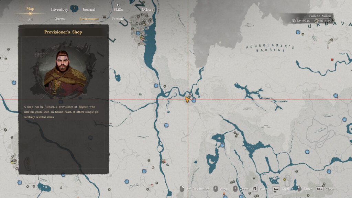The height and width of the screenshot is (198, 352).
Task: Click the Zoom scroll wheel hint
Action: point(240,189)
